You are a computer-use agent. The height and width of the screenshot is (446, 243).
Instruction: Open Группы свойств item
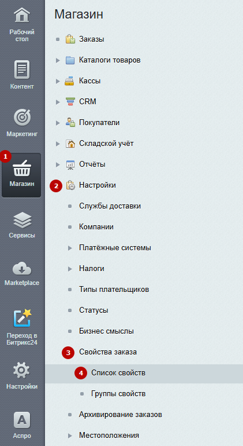click(x=118, y=394)
